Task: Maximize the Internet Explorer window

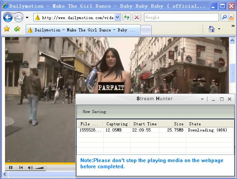Action: 222,6
